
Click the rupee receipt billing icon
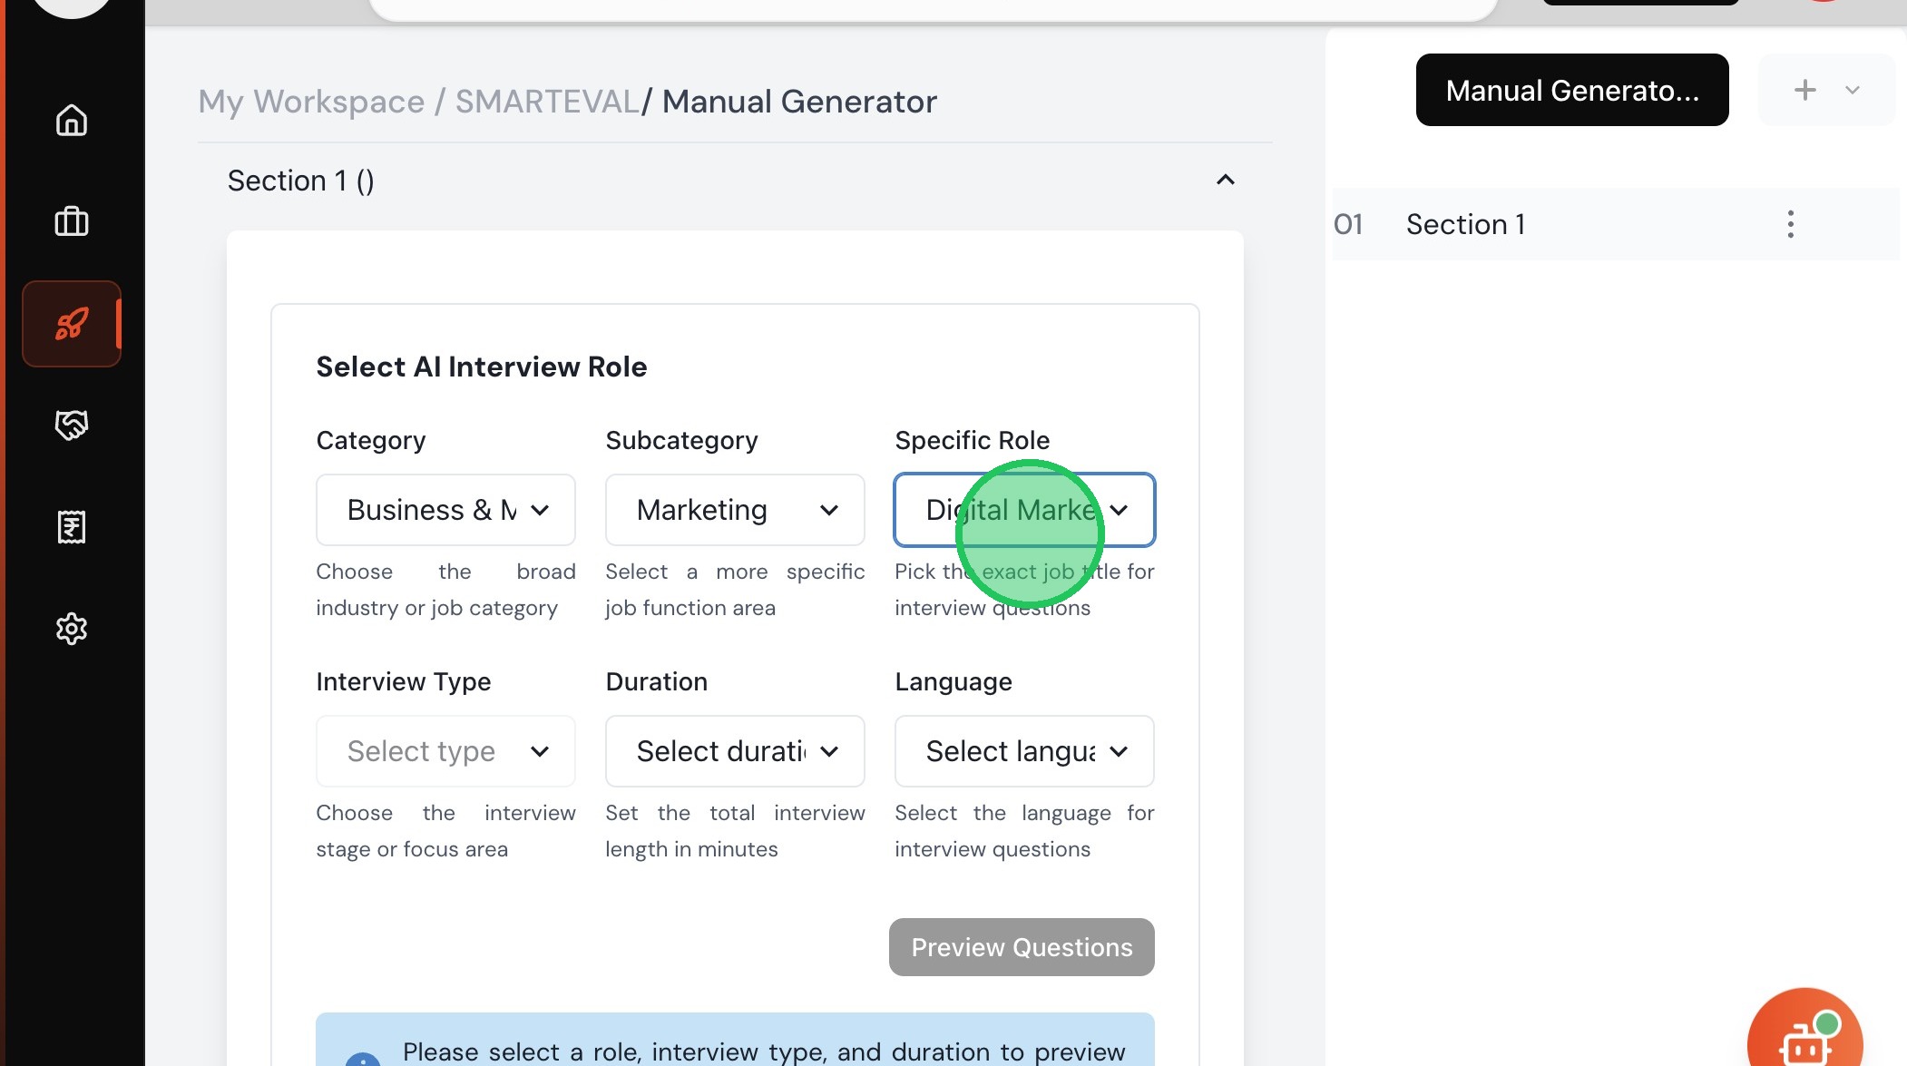point(72,526)
